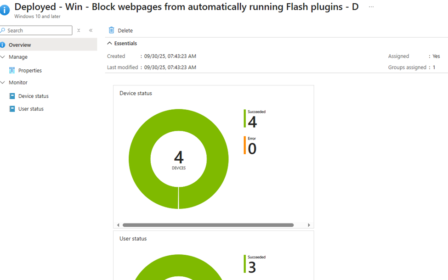Collapse the Manage section
The height and width of the screenshot is (280, 448).
point(3,57)
